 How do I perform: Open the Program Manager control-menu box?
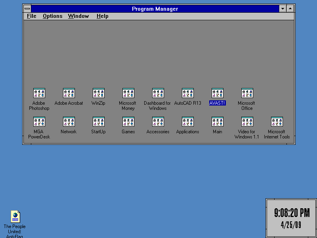click(27, 9)
